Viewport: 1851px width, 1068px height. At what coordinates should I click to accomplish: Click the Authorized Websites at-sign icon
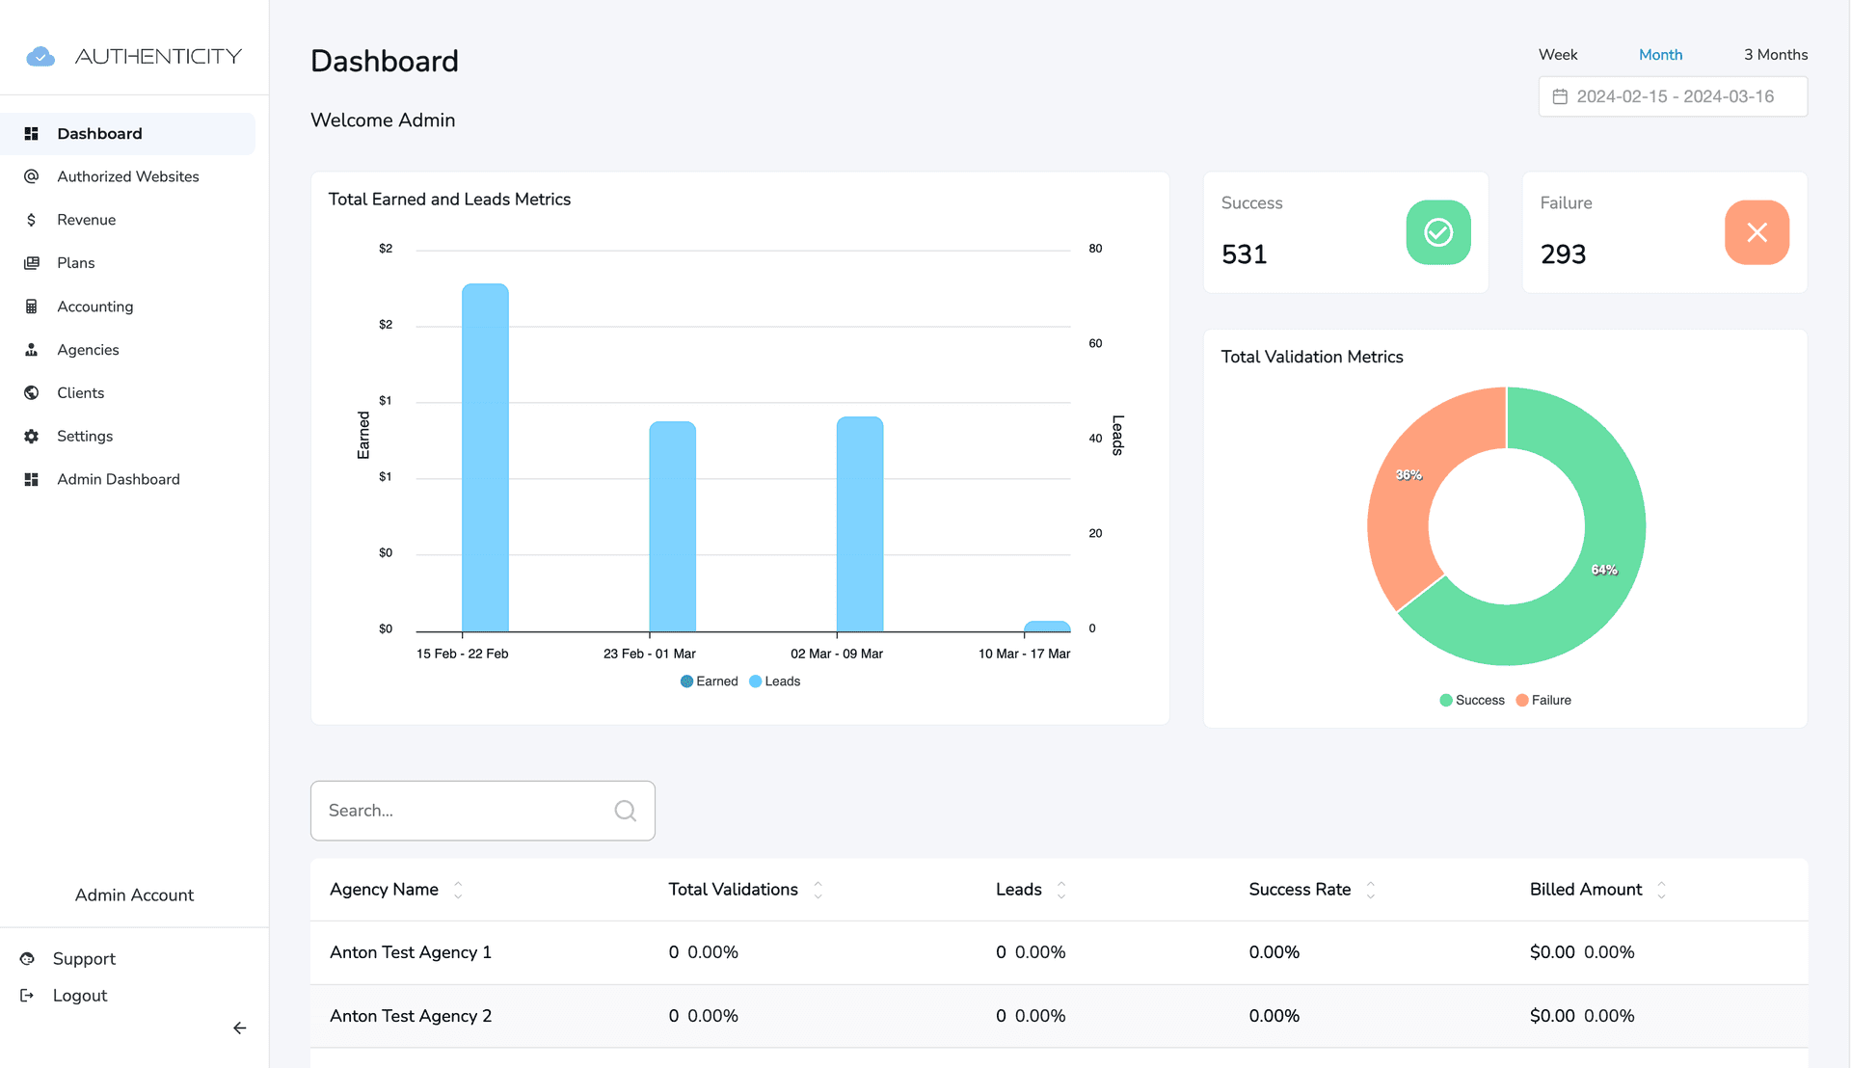[32, 176]
